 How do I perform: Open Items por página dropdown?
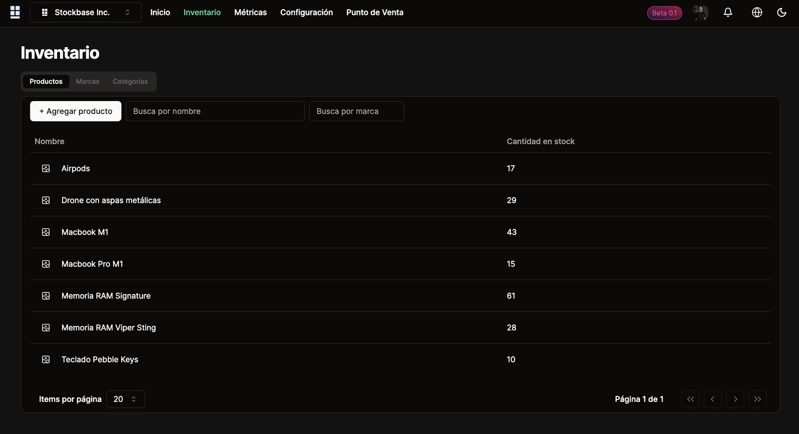tap(126, 399)
